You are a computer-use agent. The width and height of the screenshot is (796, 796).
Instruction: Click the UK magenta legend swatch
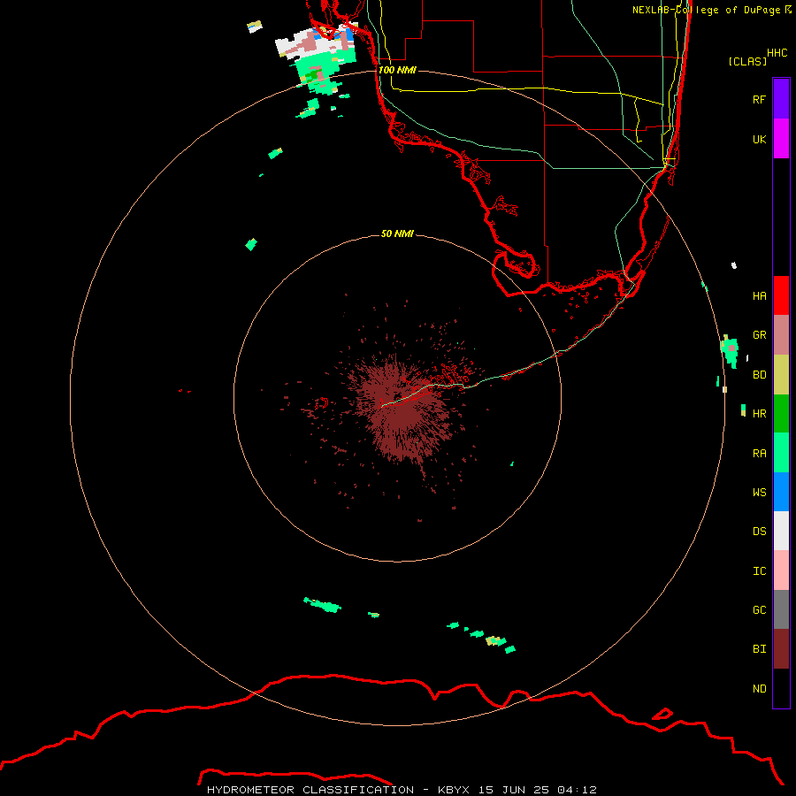(x=781, y=139)
